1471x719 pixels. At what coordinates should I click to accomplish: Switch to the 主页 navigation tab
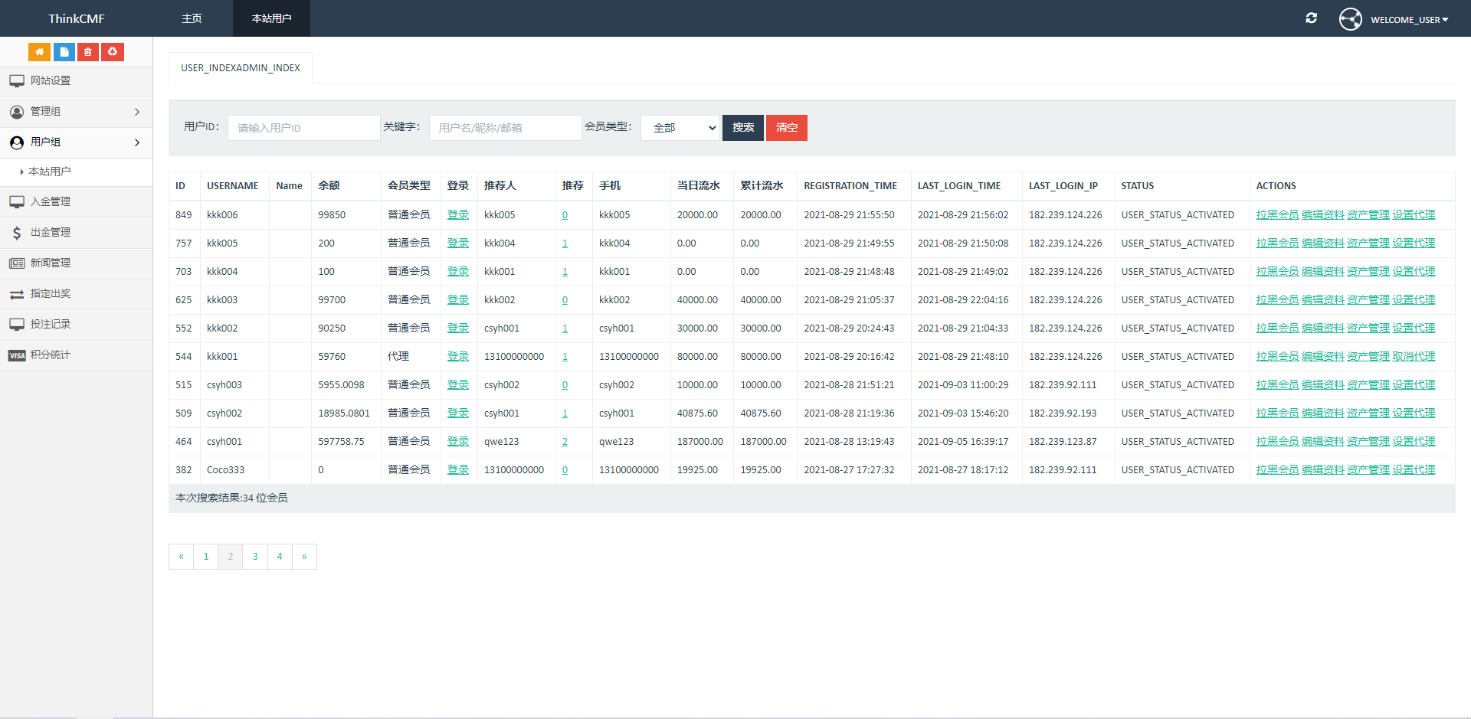coord(192,18)
